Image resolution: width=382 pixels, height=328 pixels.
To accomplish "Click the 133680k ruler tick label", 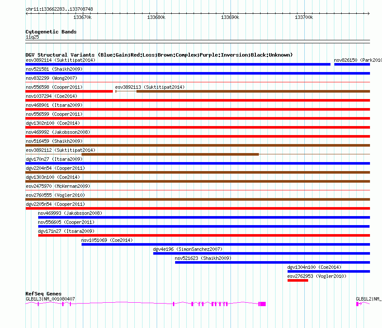I will pos(156,17).
